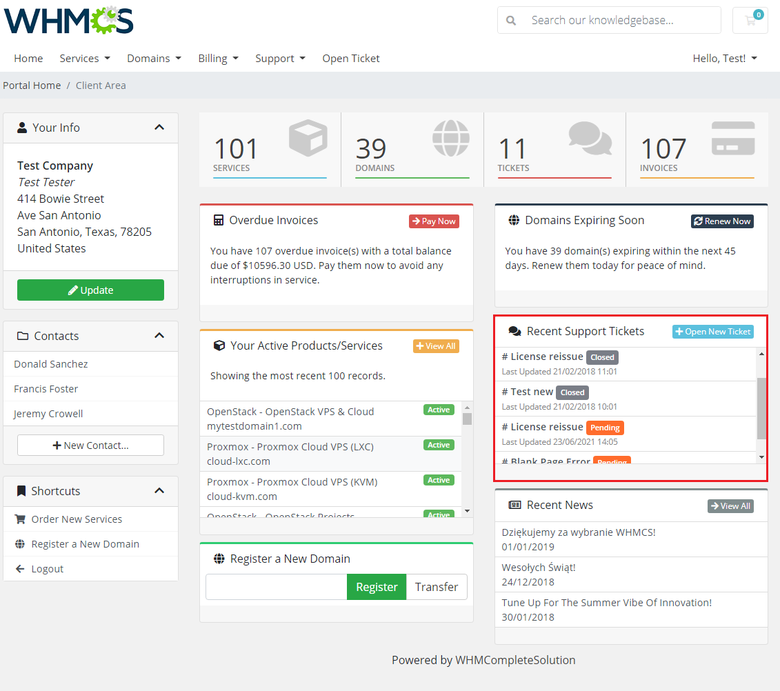Open the Billing dropdown menu
The height and width of the screenshot is (691, 780).
219,58
